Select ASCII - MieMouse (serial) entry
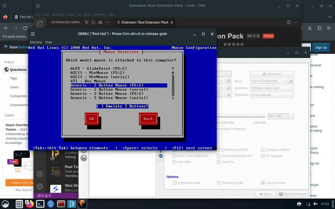 pos(100,77)
